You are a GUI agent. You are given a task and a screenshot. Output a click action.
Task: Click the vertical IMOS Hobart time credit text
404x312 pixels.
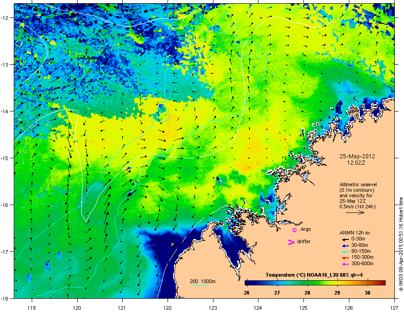(401, 244)
